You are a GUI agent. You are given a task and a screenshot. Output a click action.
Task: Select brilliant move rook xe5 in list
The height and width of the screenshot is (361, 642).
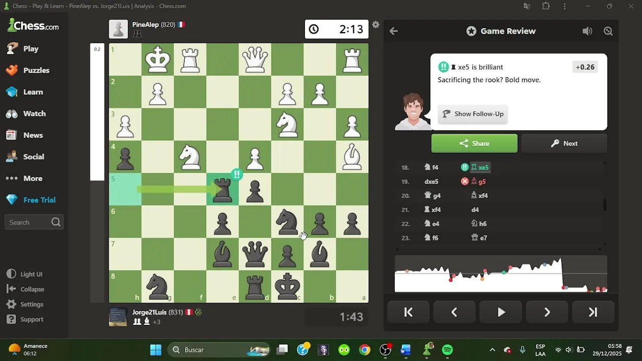[x=479, y=167]
